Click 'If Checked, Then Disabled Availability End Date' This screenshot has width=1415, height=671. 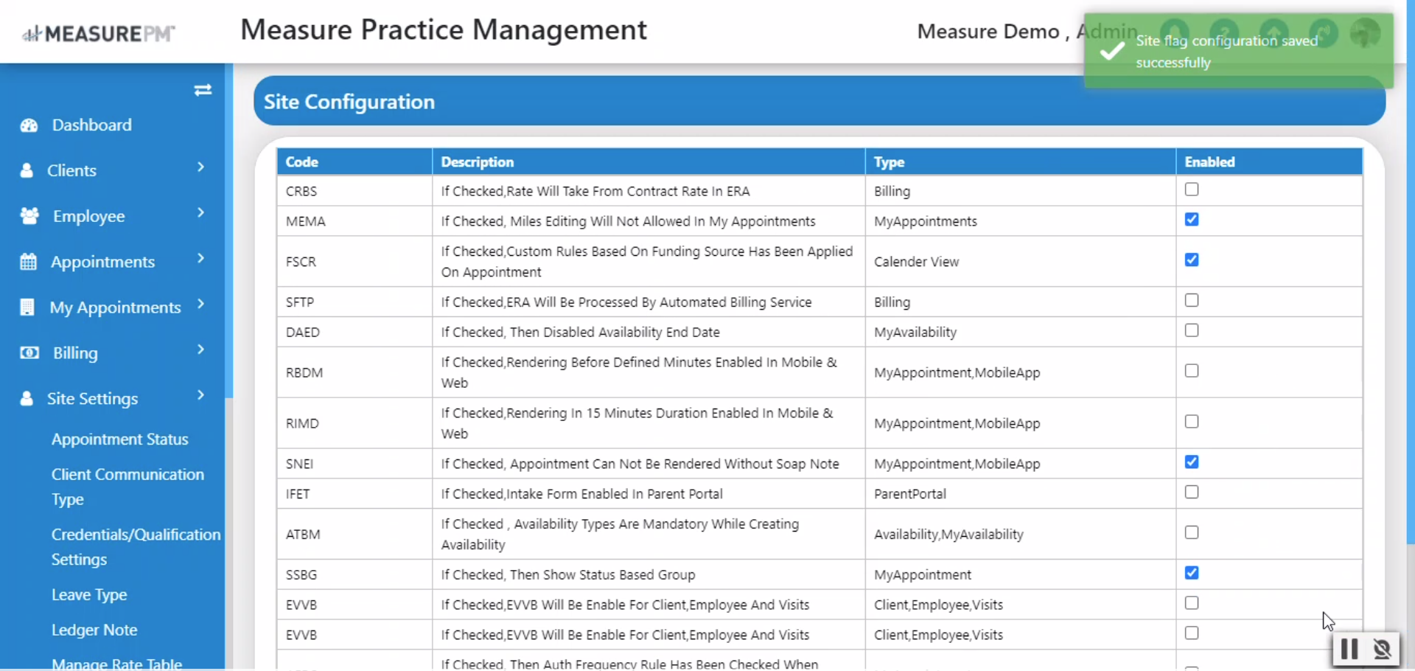(x=580, y=332)
